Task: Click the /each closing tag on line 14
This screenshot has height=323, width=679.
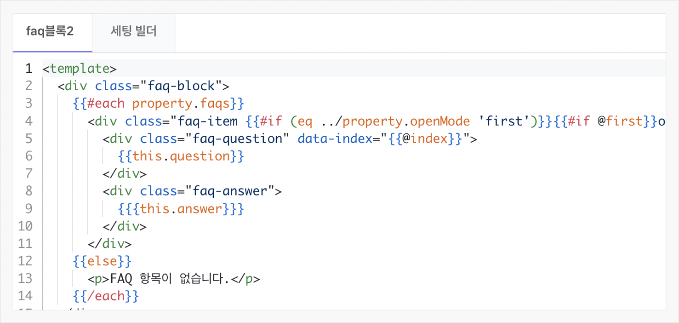Action: pos(106,295)
